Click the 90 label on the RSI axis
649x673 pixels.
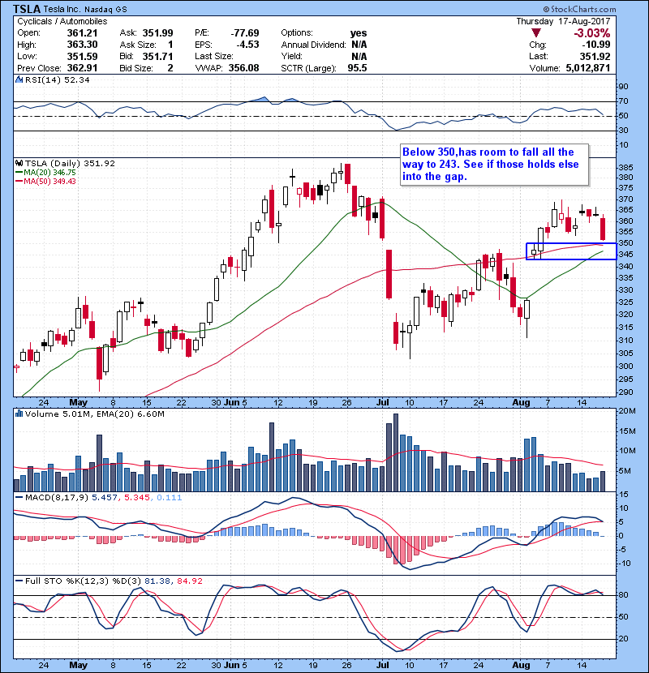click(623, 86)
